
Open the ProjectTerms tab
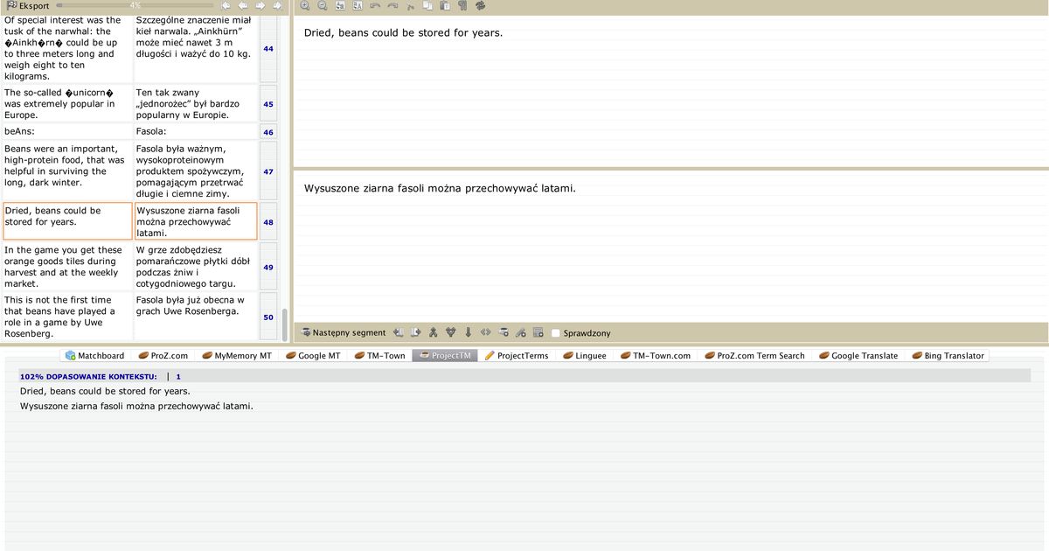coord(517,356)
